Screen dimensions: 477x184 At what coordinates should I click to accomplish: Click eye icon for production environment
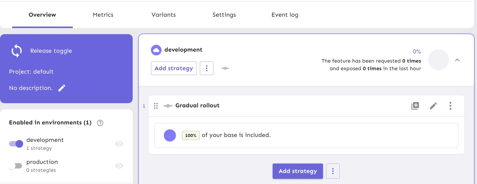[119, 166]
